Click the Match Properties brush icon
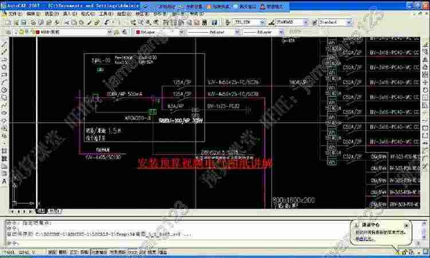Viewport: 430px width, 258px height. point(89,22)
